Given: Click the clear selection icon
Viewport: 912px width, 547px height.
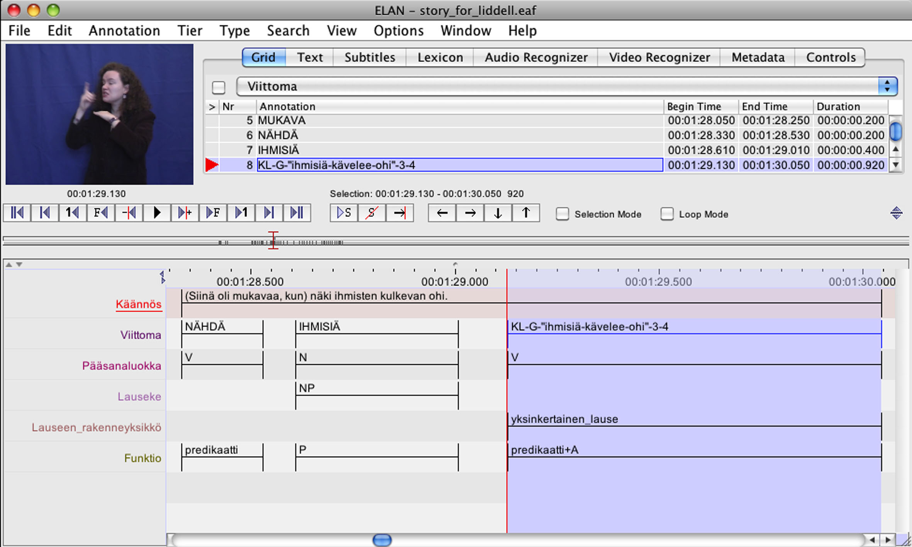Looking at the screenshot, I should tap(370, 214).
